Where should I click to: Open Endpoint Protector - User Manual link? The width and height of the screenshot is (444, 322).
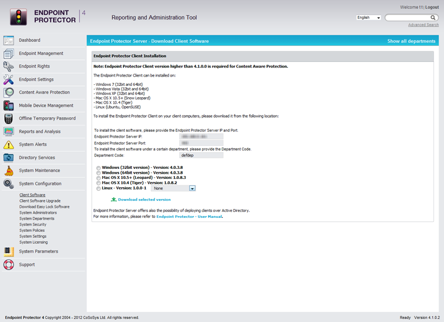tap(189, 217)
